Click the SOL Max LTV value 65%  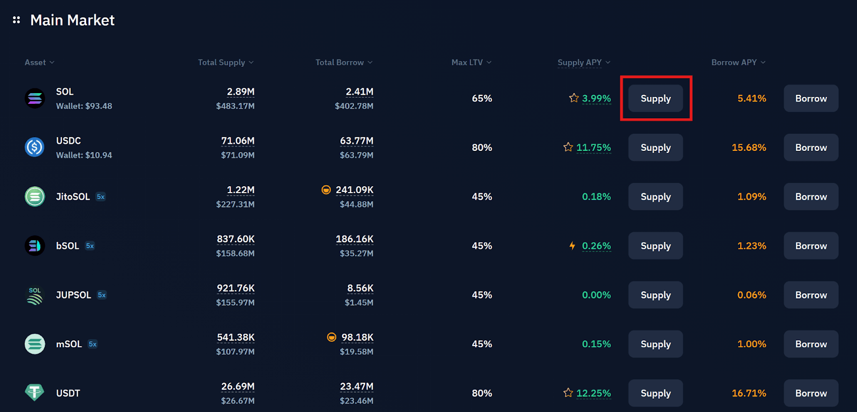(x=482, y=98)
